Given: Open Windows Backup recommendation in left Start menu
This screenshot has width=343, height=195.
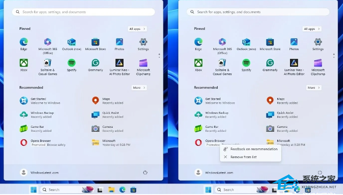Looking at the screenshot, I should 37,115.
